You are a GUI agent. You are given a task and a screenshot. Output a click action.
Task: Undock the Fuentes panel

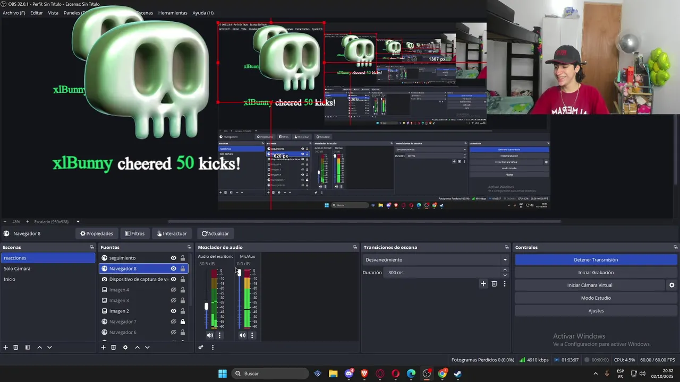189,247
